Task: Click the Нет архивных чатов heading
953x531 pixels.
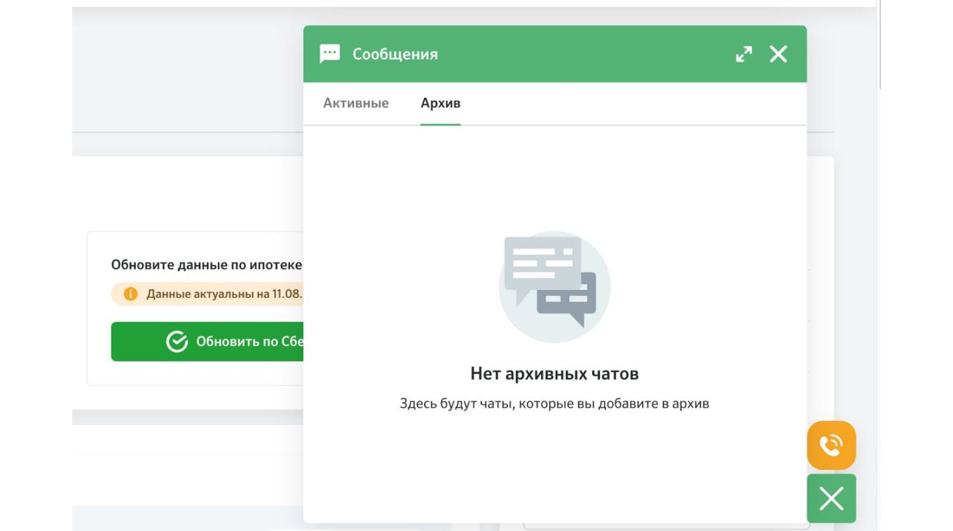Action: [554, 373]
